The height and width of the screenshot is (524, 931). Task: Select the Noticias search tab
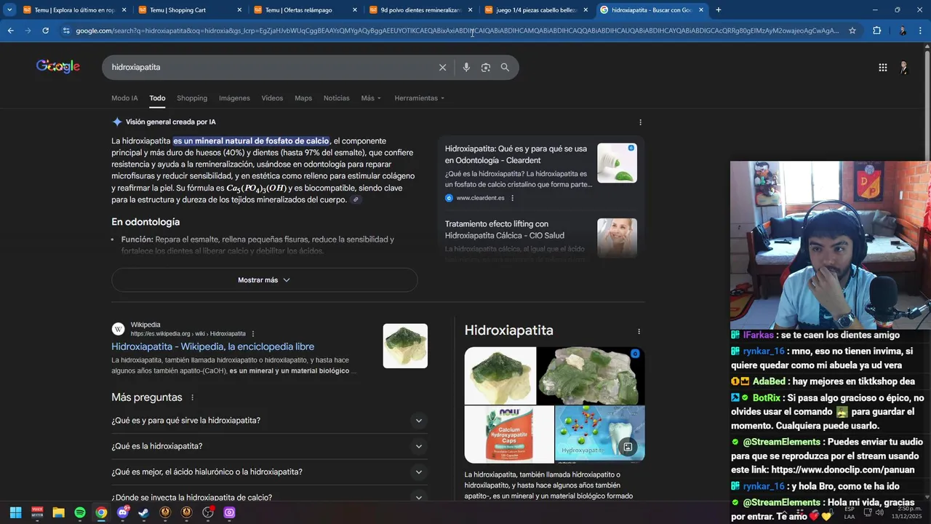coord(336,98)
